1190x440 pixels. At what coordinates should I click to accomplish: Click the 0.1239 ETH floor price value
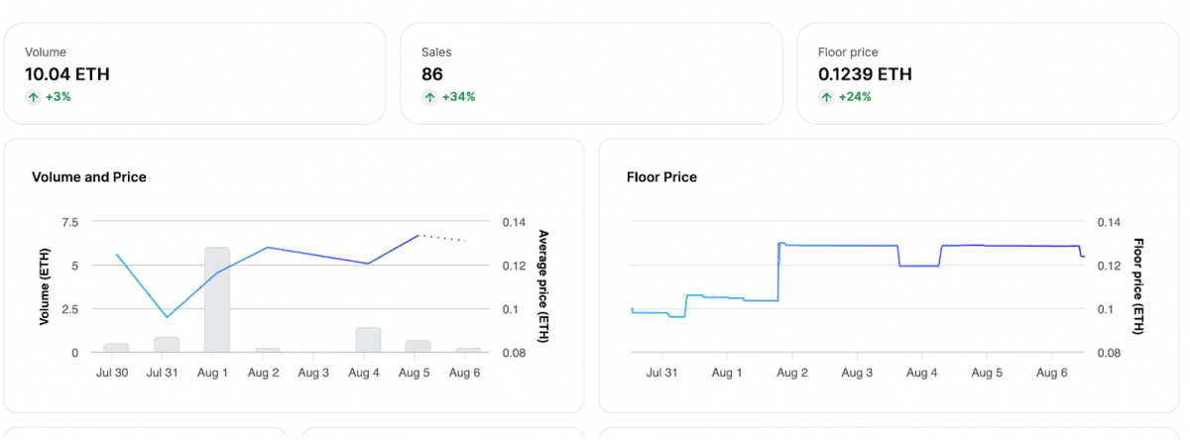865,74
